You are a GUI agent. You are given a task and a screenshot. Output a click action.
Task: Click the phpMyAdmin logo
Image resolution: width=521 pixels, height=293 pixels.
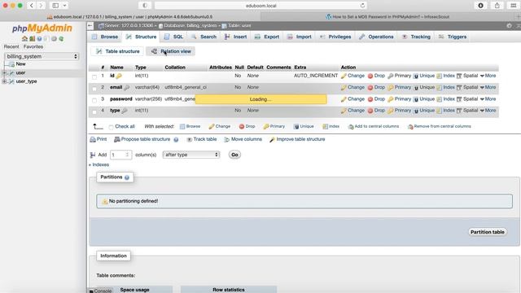click(x=42, y=28)
